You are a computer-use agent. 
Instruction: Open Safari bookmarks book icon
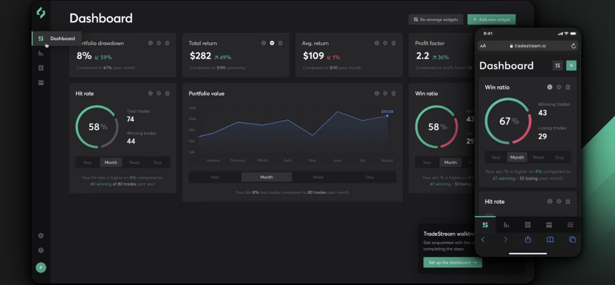tap(551, 240)
